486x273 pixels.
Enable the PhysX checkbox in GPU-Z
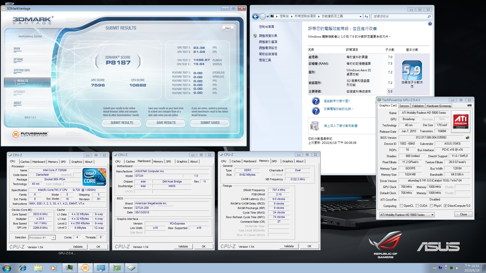tap(431, 206)
